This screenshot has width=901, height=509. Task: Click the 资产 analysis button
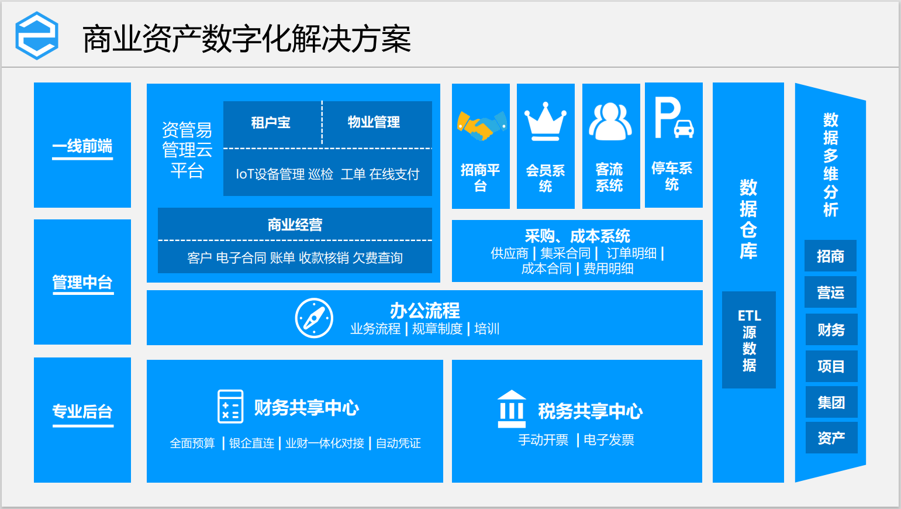pyautogui.click(x=831, y=438)
